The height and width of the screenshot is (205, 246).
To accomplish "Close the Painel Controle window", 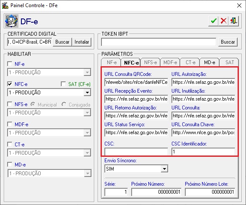I will [x=239, y=5].
